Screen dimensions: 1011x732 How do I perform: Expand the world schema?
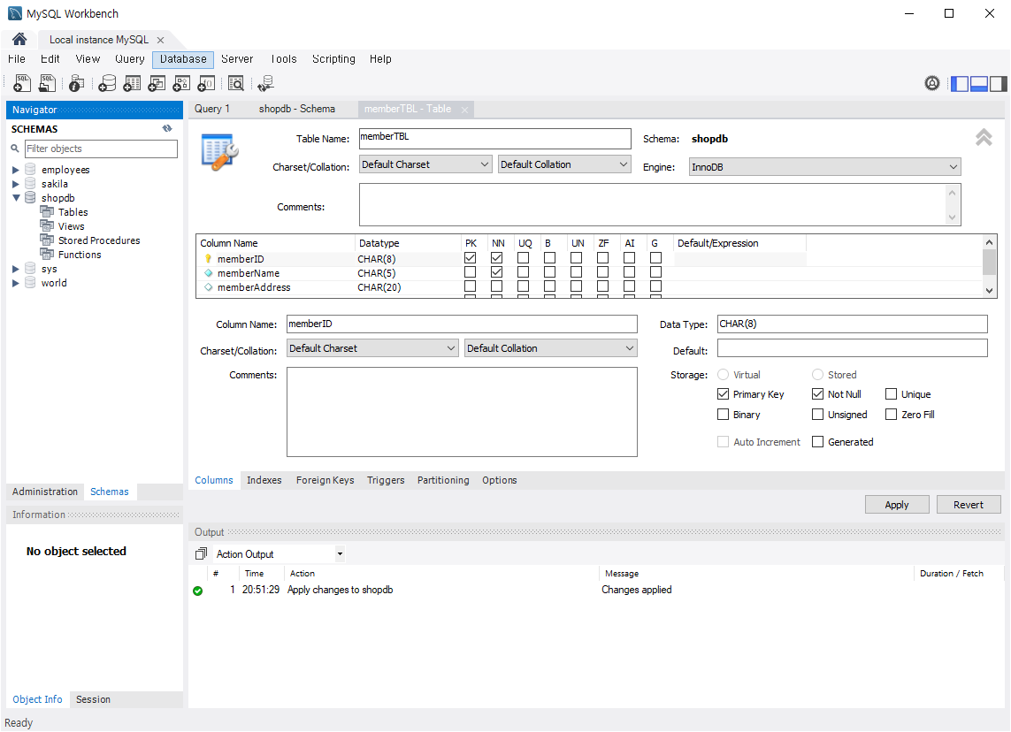[x=15, y=283]
